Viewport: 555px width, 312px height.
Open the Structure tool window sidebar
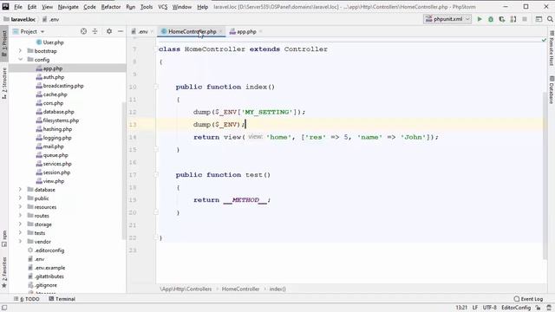coord(4,83)
